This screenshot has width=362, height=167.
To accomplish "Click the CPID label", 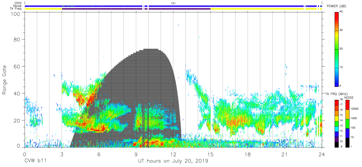I will 18,3.
